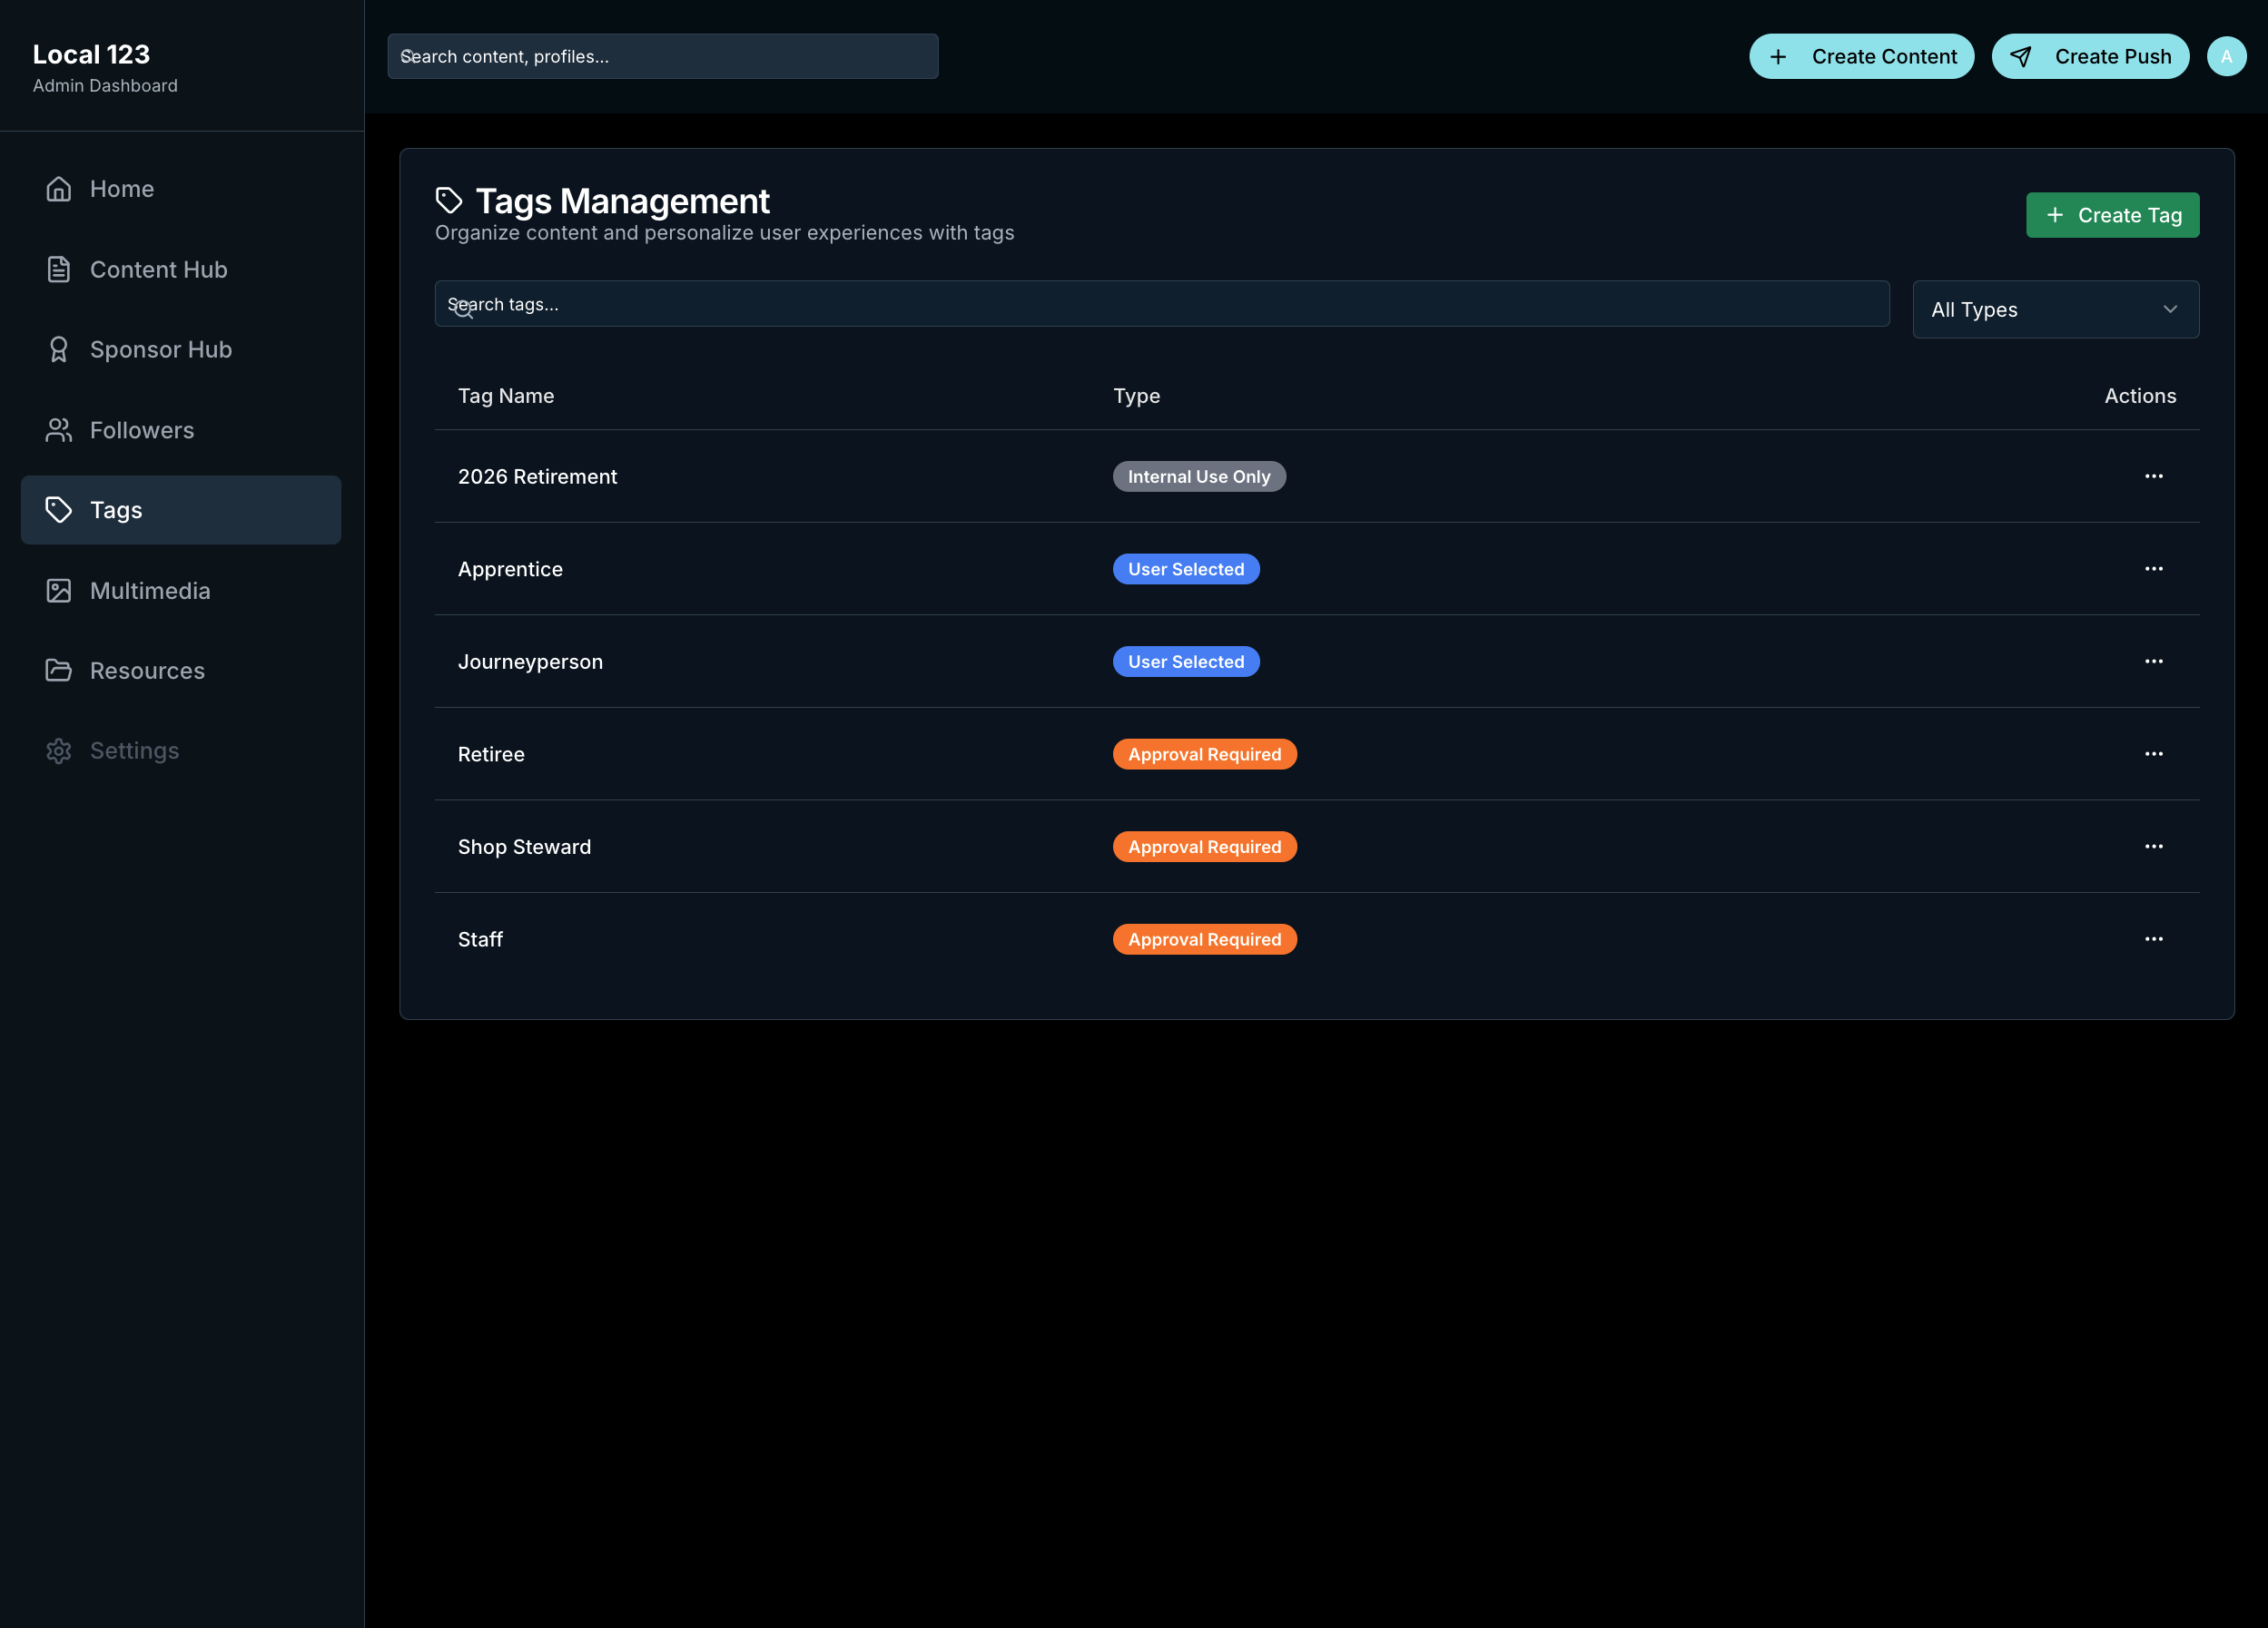
Task: Click the Apprentice tag name
Action: click(x=510, y=569)
